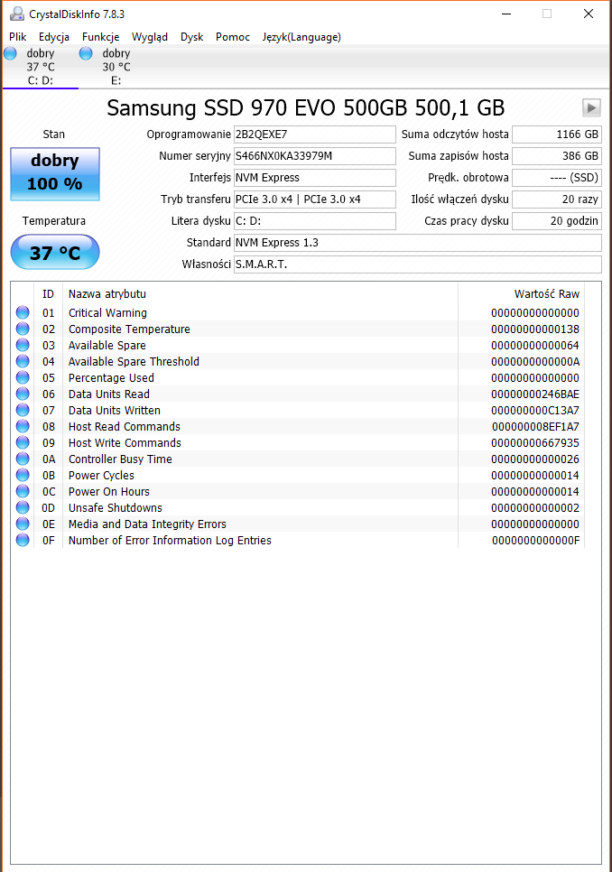Click the status circle for Available Spare row 03
Viewport: 612px width, 872px height.
click(23, 345)
